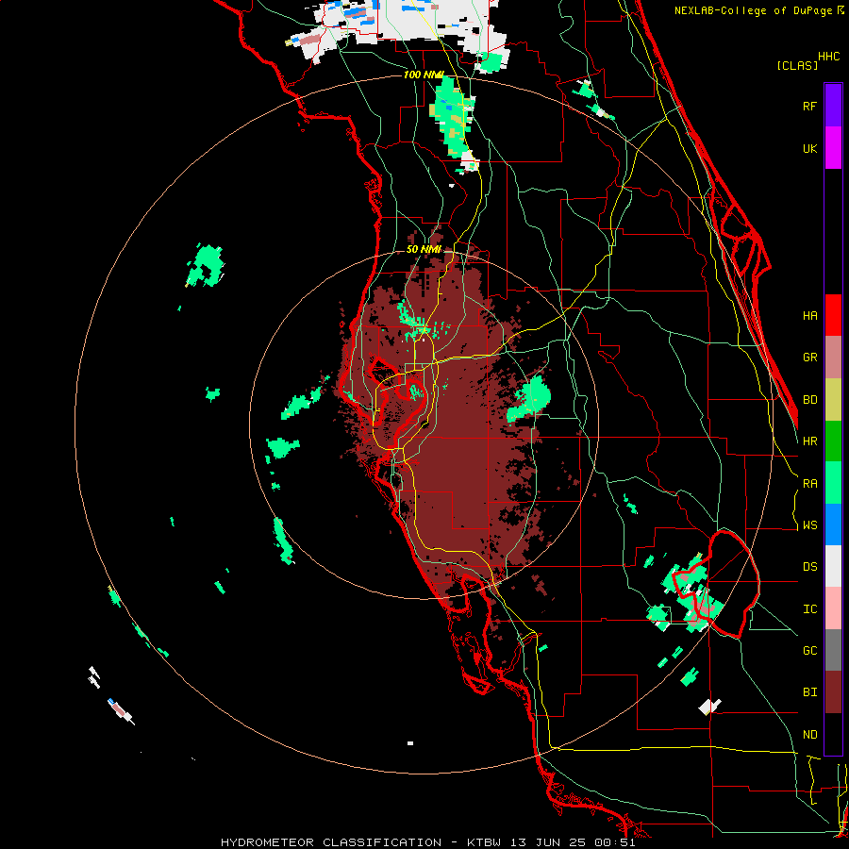Click the RF legend label
The width and height of the screenshot is (849, 849).
point(809,107)
